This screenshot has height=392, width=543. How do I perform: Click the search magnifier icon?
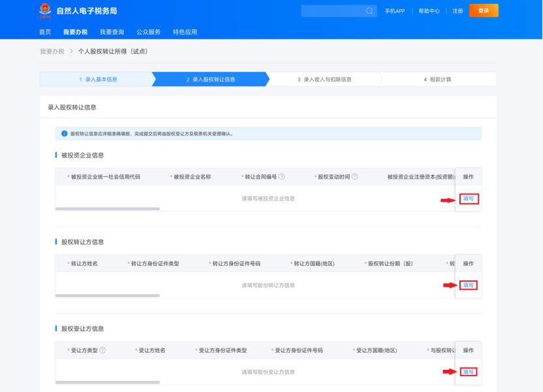[370, 11]
